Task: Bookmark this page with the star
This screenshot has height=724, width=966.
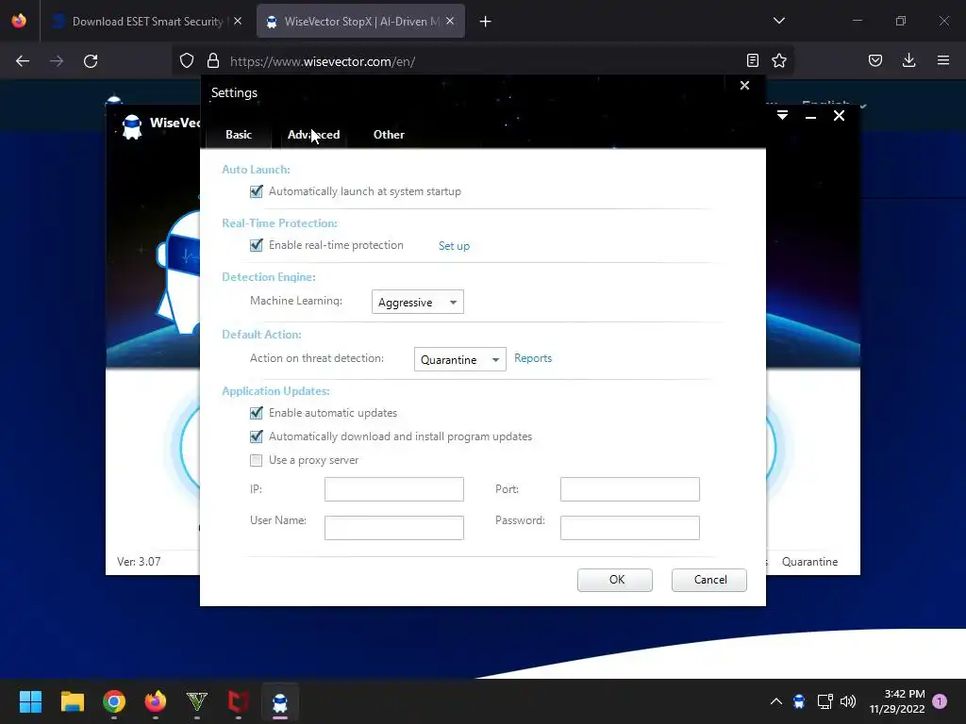Action: point(779,60)
